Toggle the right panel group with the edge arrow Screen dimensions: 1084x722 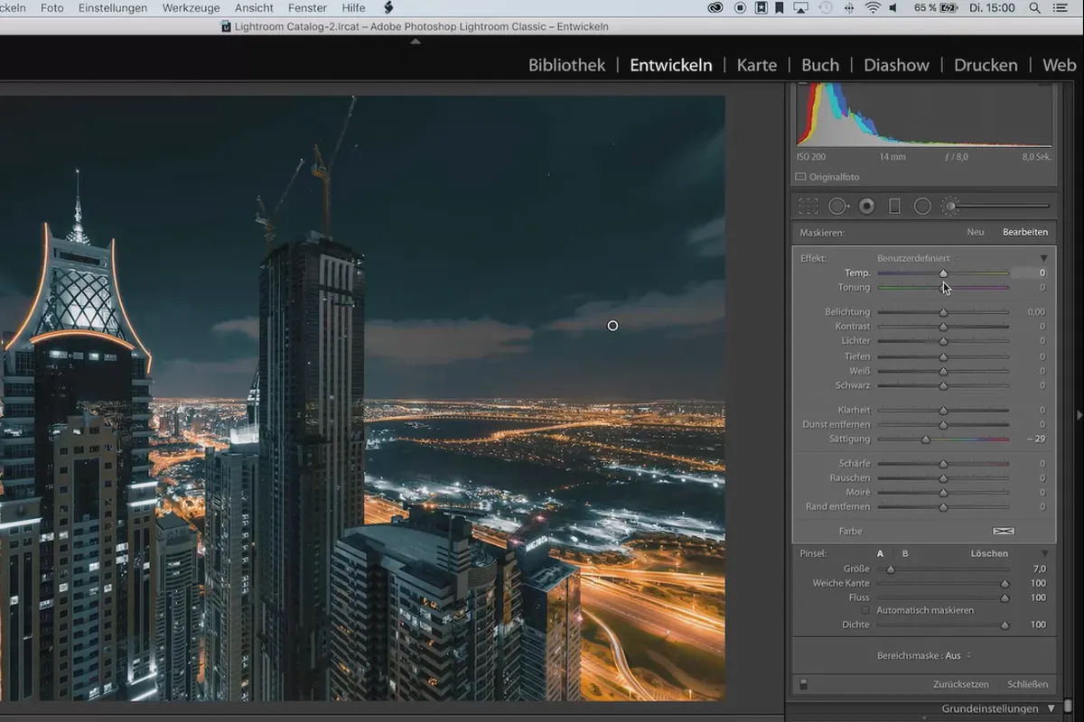click(1079, 414)
